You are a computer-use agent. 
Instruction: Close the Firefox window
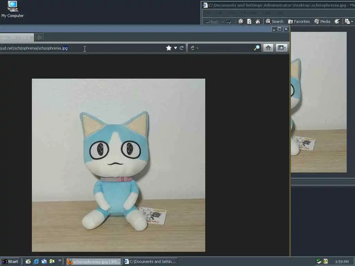point(286,29)
